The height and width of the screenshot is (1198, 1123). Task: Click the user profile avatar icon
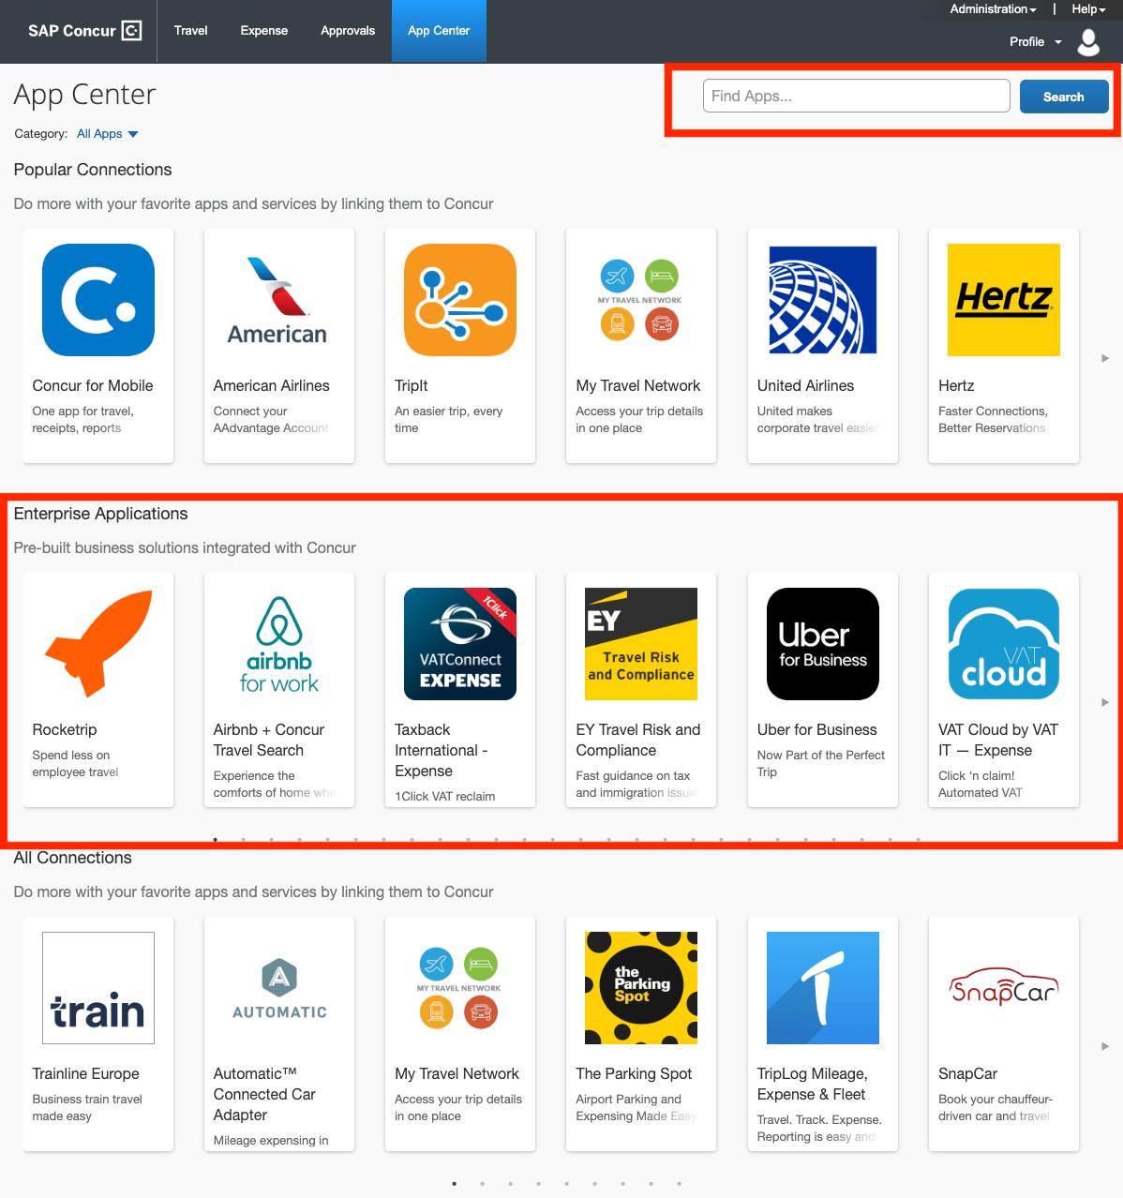(1088, 42)
